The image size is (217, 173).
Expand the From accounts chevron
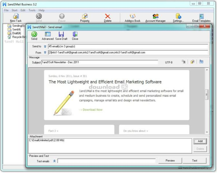point(45,52)
